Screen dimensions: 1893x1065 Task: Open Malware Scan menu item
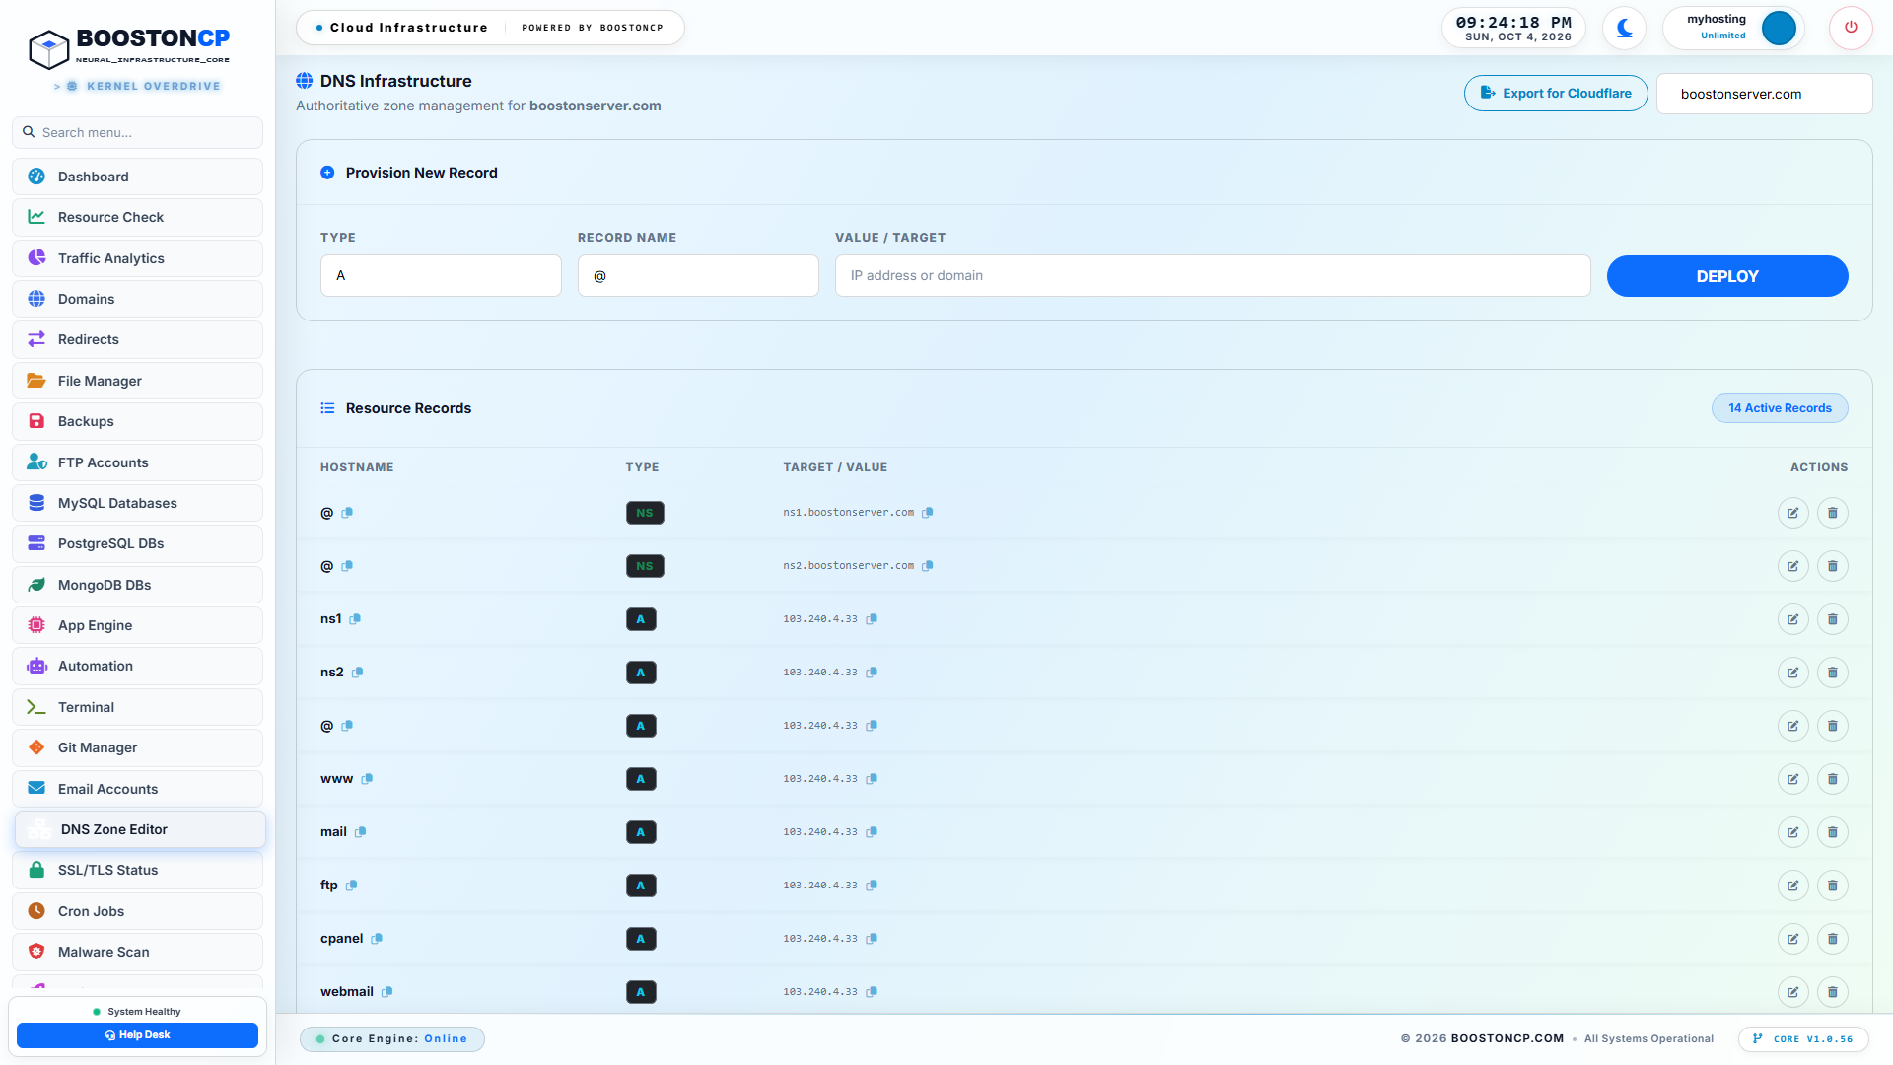click(x=137, y=952)
